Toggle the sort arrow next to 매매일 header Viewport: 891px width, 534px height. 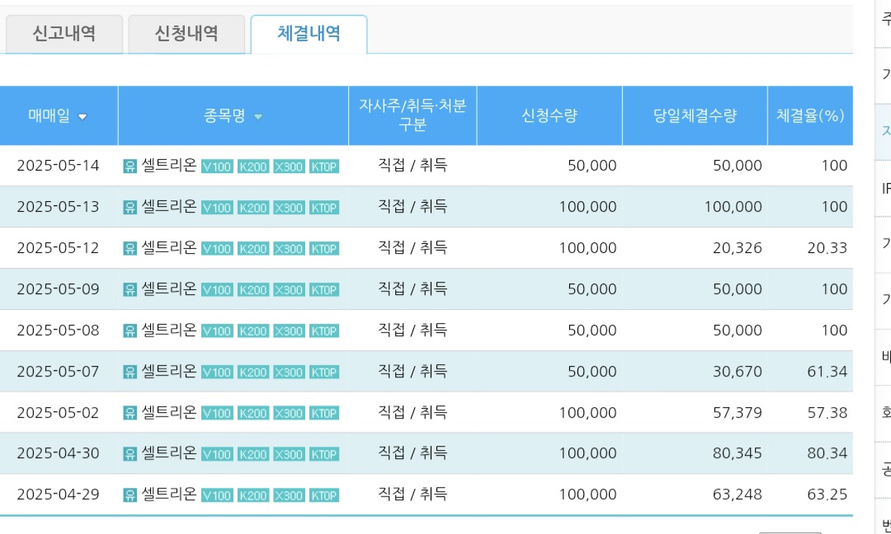(x=82, y=117)
